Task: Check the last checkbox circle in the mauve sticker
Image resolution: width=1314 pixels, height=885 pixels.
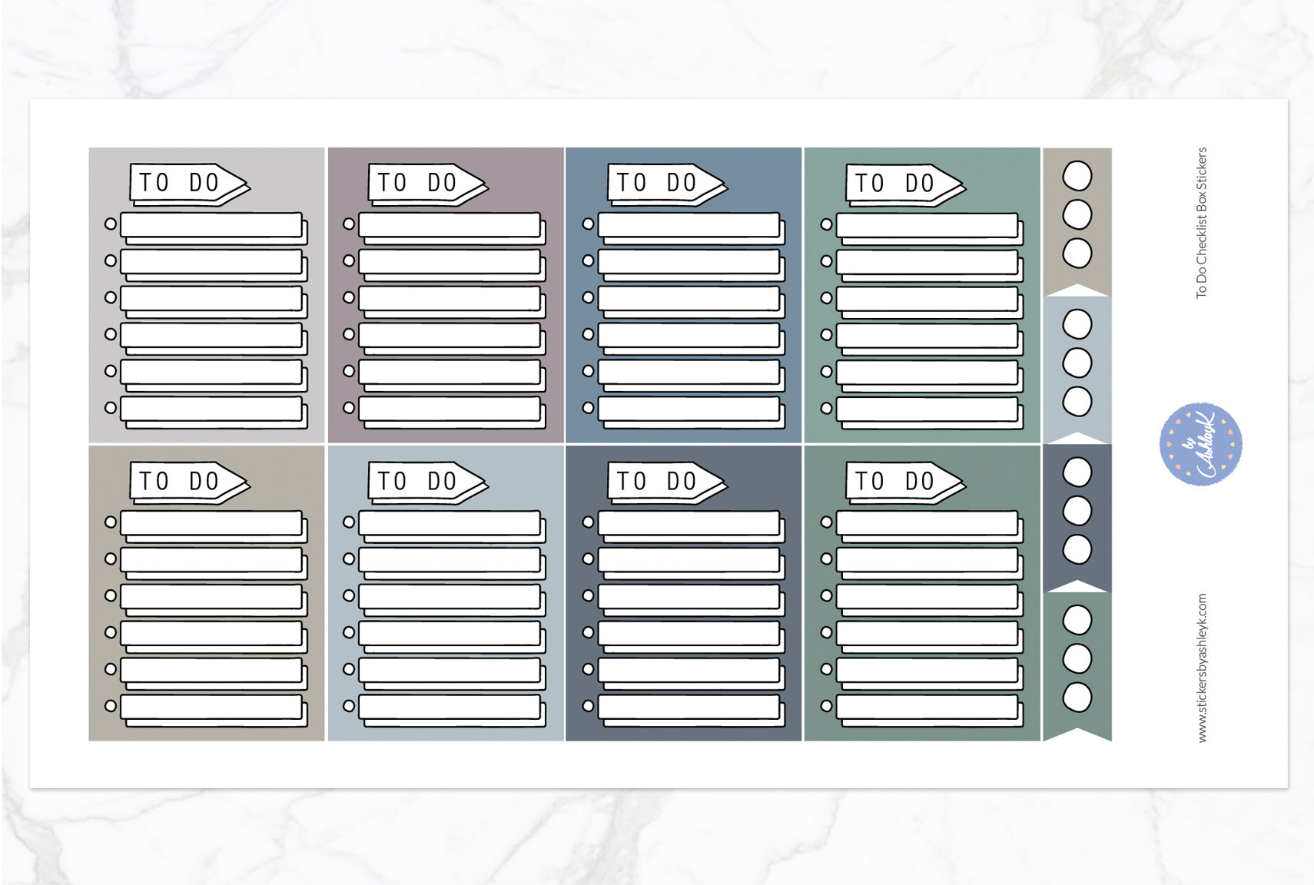Action: 349,408
